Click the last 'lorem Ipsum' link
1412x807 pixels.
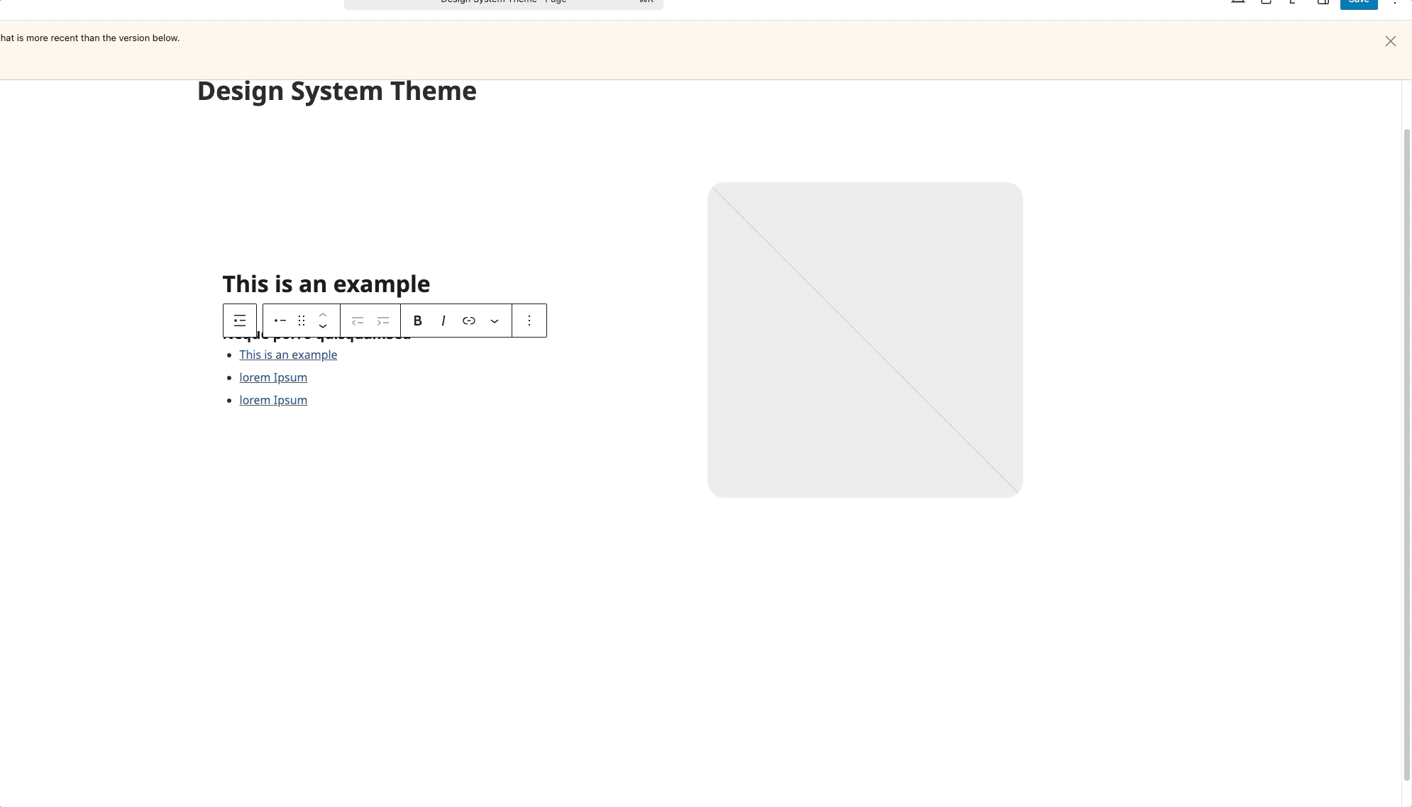pos(273,400)
